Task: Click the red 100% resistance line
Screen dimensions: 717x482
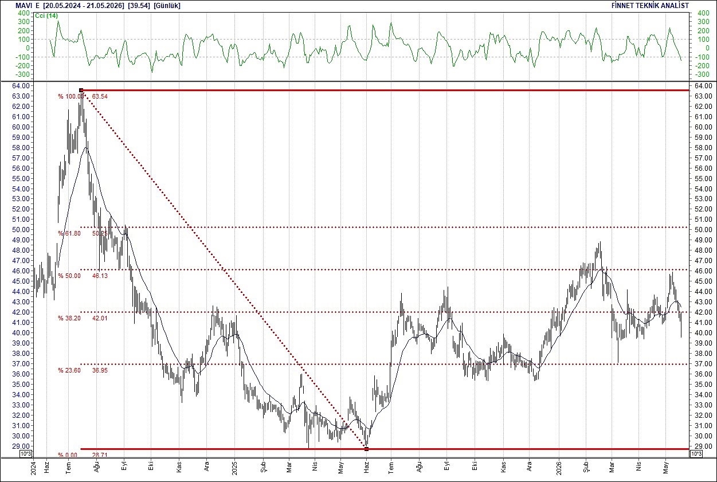Action: pyautogui.click(x=385, y=90)
